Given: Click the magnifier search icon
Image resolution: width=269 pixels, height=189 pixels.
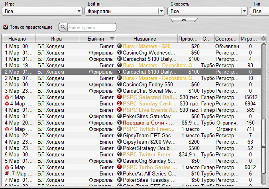Looking at the screenshot, I should pos(63,27).
